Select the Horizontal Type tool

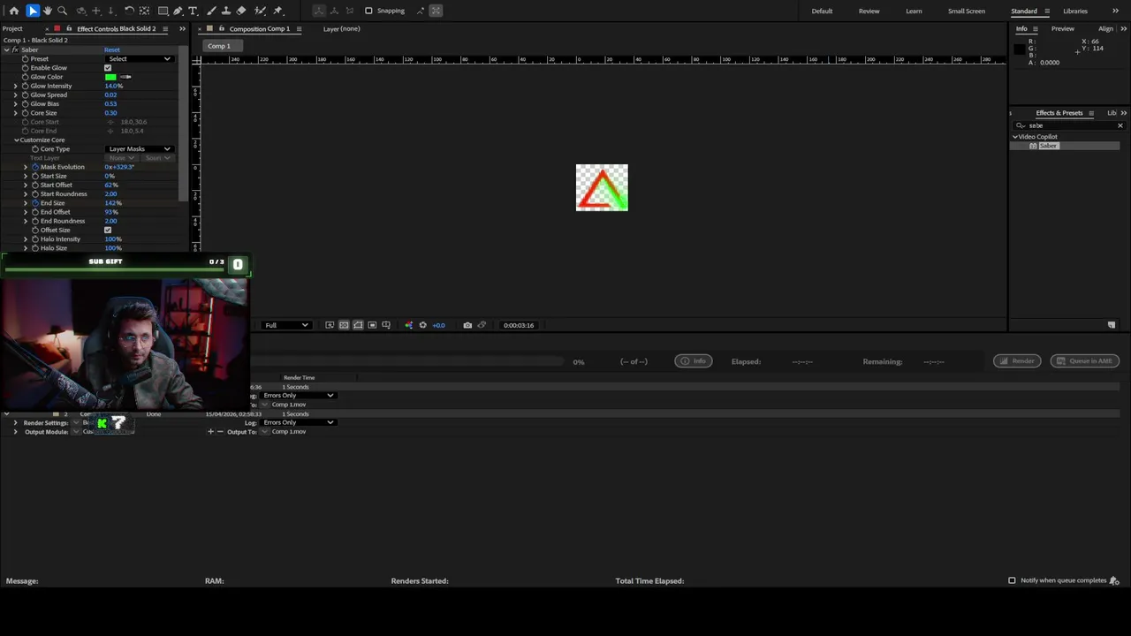(193, 11)
